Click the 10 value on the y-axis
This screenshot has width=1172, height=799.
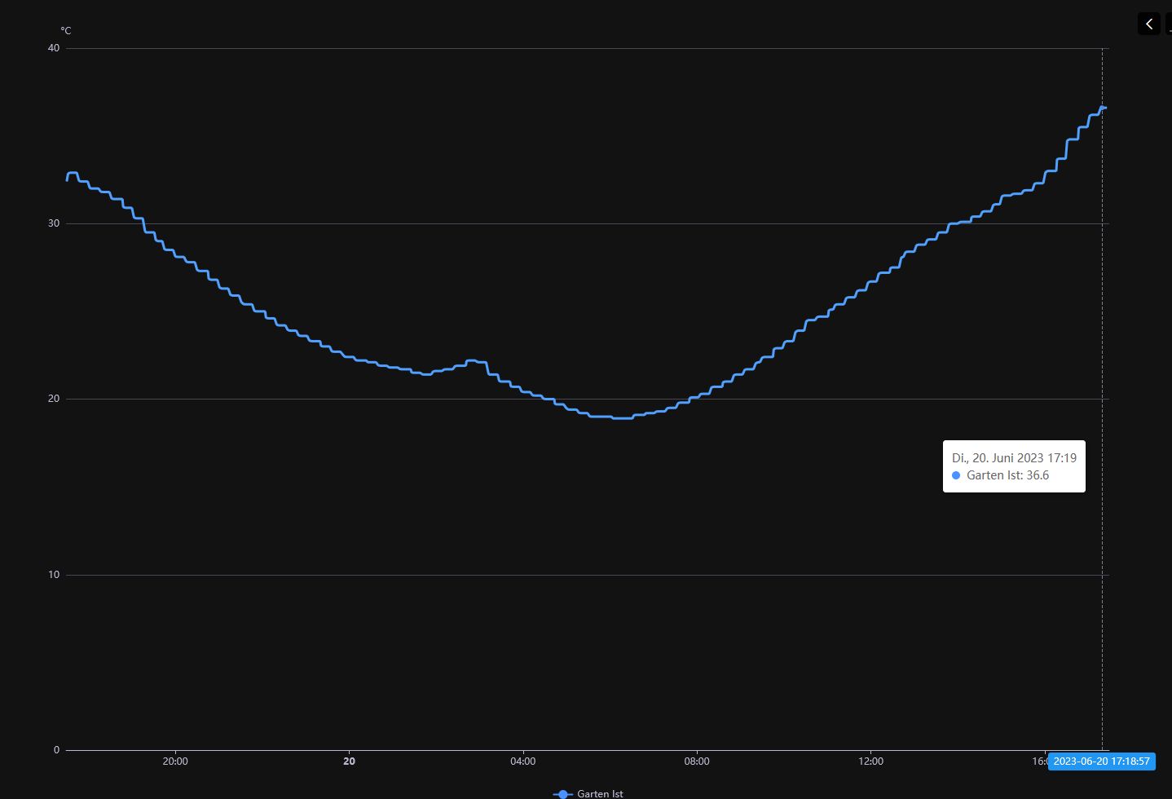pos(54,575)
